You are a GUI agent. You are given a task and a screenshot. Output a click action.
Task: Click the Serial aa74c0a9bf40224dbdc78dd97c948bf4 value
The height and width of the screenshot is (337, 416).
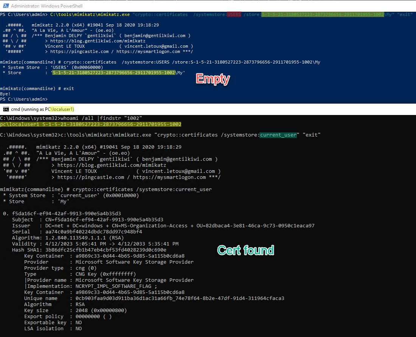pos(94,232)
